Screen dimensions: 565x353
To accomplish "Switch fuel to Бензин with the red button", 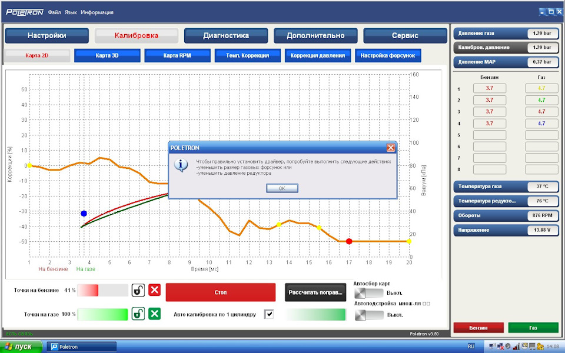I will click(478, 328).
